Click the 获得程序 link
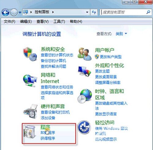The height and width of the screenshot is (150, 153). click(48, 138)
